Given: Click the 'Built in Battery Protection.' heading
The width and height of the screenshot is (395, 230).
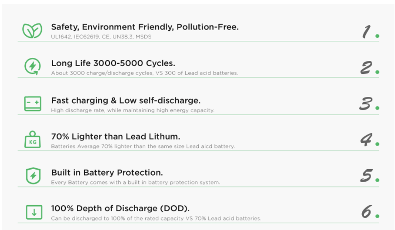Looking at the screenshot, I should click(x=107, y=173).
